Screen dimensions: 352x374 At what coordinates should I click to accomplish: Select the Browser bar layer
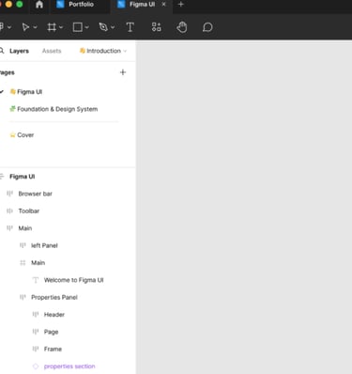coord(35,194)
